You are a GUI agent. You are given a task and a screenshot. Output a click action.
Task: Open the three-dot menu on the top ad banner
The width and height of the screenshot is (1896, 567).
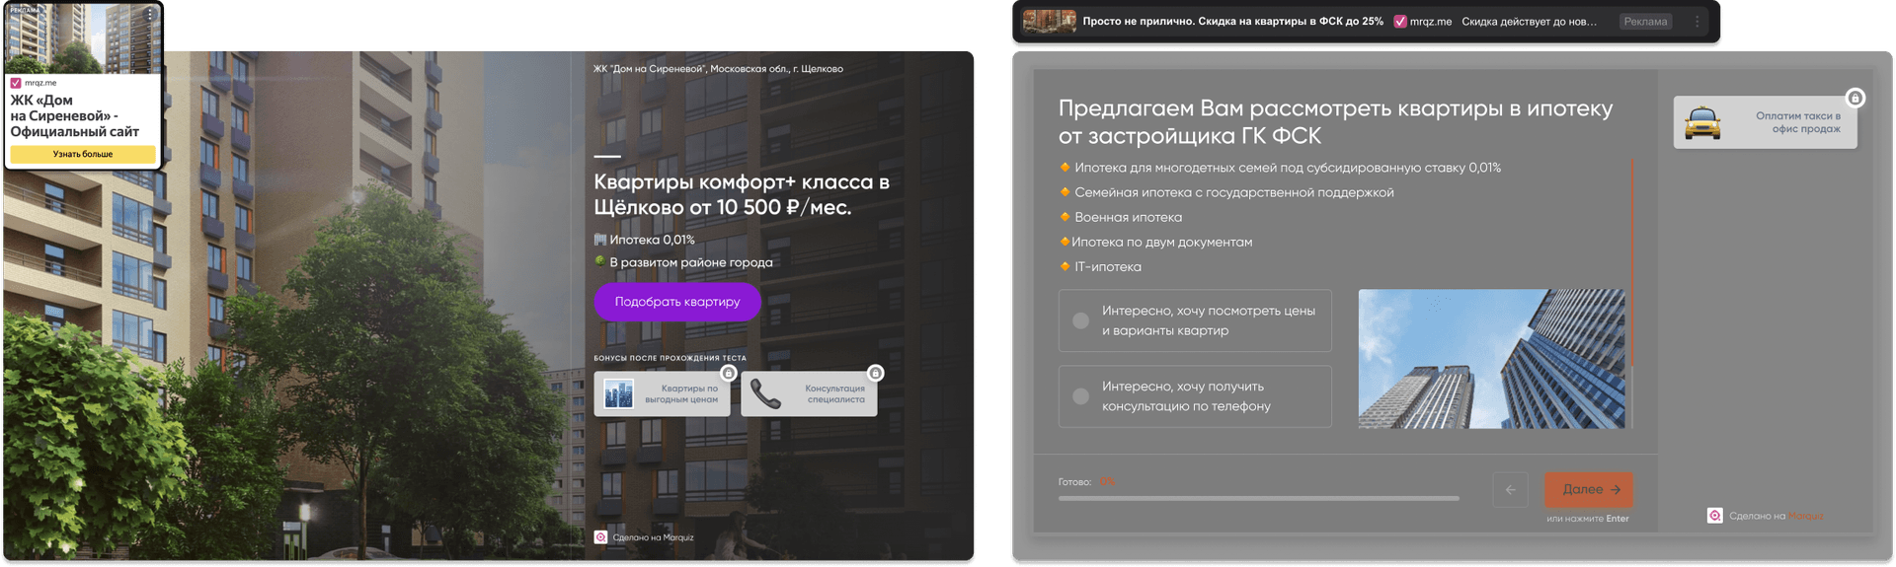(x=1697, y=22)
